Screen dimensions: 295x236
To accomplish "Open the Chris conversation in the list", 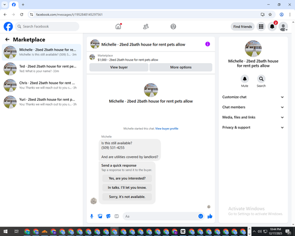I will (41, 86).
